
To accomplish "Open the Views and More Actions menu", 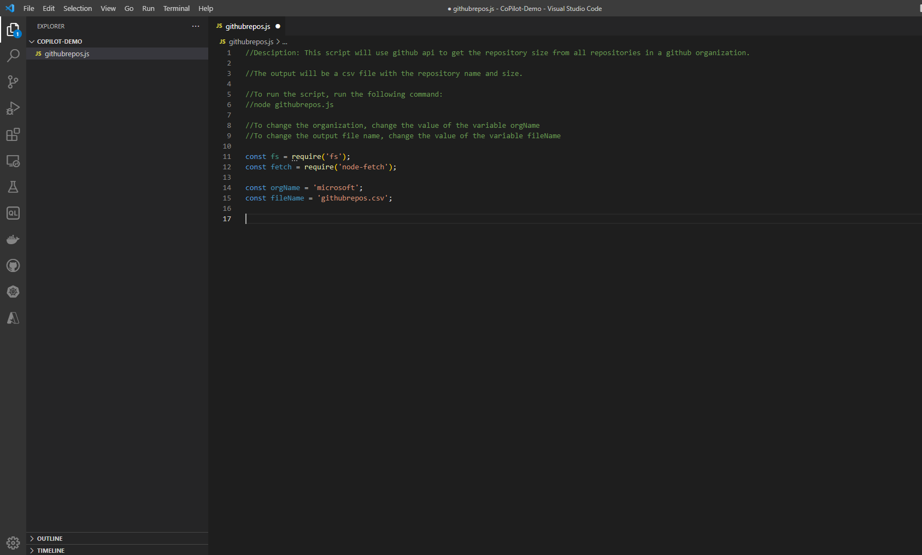I will 196,26.
